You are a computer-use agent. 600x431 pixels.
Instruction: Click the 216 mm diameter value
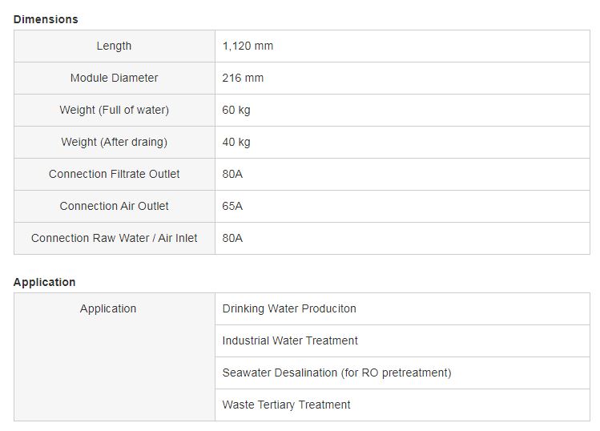point(243,78)
